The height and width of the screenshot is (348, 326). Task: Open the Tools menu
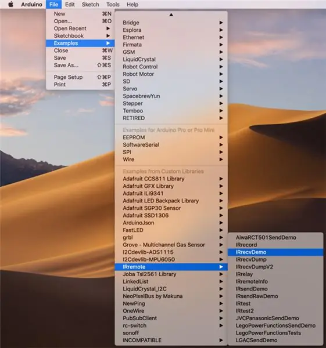[x=113, y=5]
